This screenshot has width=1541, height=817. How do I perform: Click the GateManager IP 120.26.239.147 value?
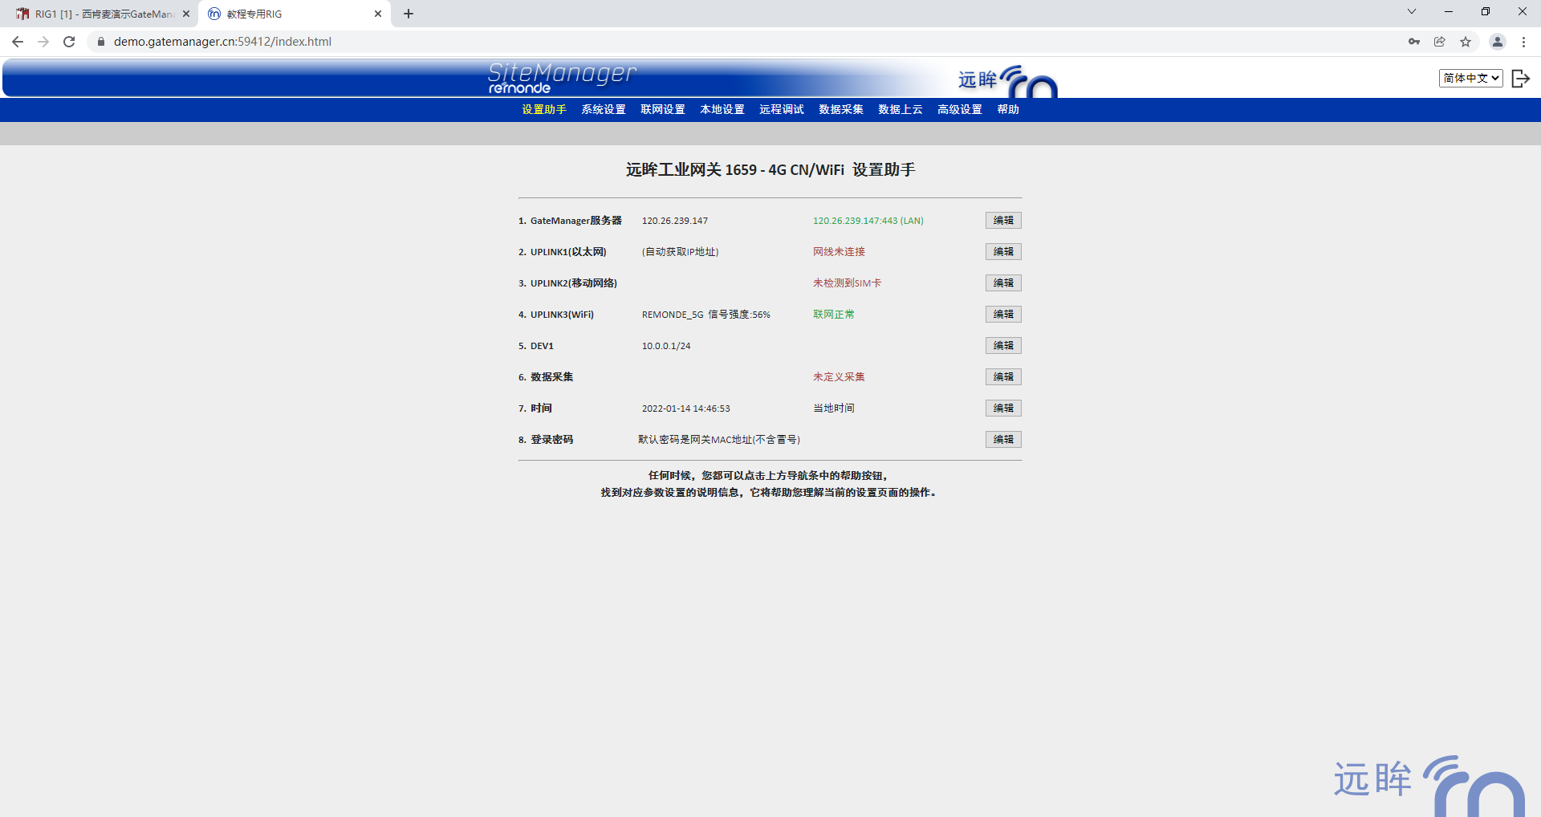(x=675, y=221)
